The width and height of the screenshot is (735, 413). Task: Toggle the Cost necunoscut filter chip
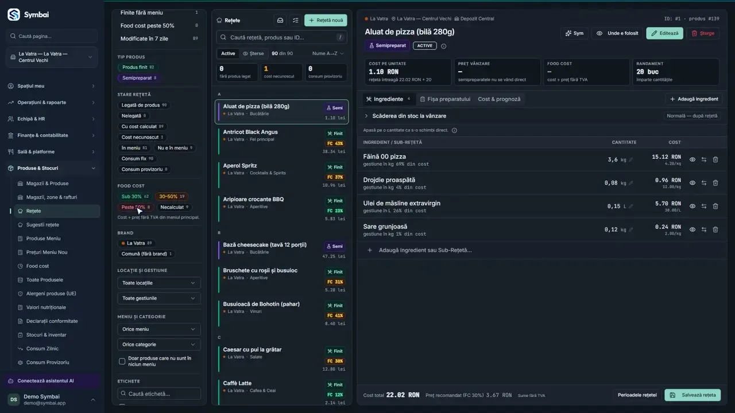[142, 137]
